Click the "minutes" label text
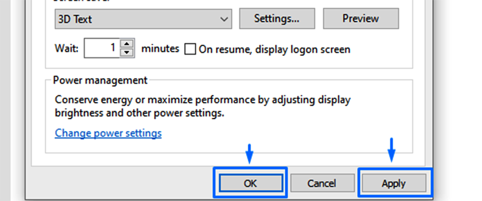This screenshot has width=482, height=201. click(160, 49)
